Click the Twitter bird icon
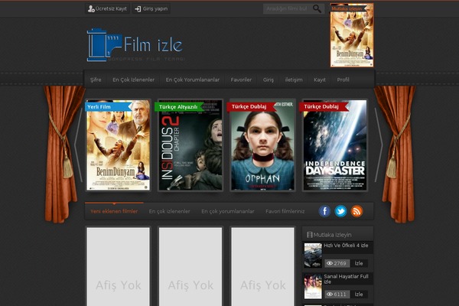This screenshot has width=459, height=306. pyautogui.click(x=340, y=211)
